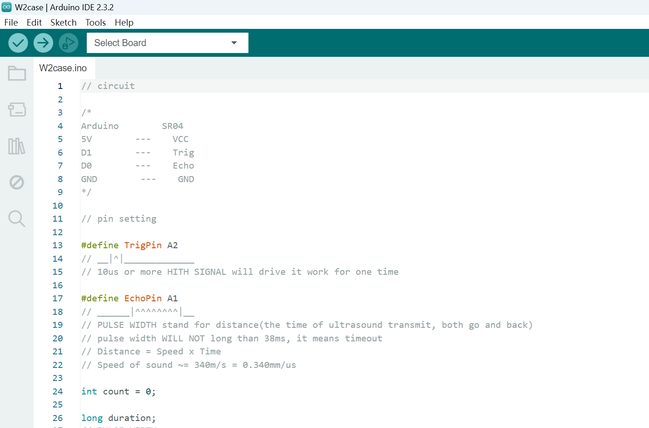The width and height of the screenshot is (649, 428).
Task: Click the 'Arduino' text on line 4
Action: click(x=100, y=126)
